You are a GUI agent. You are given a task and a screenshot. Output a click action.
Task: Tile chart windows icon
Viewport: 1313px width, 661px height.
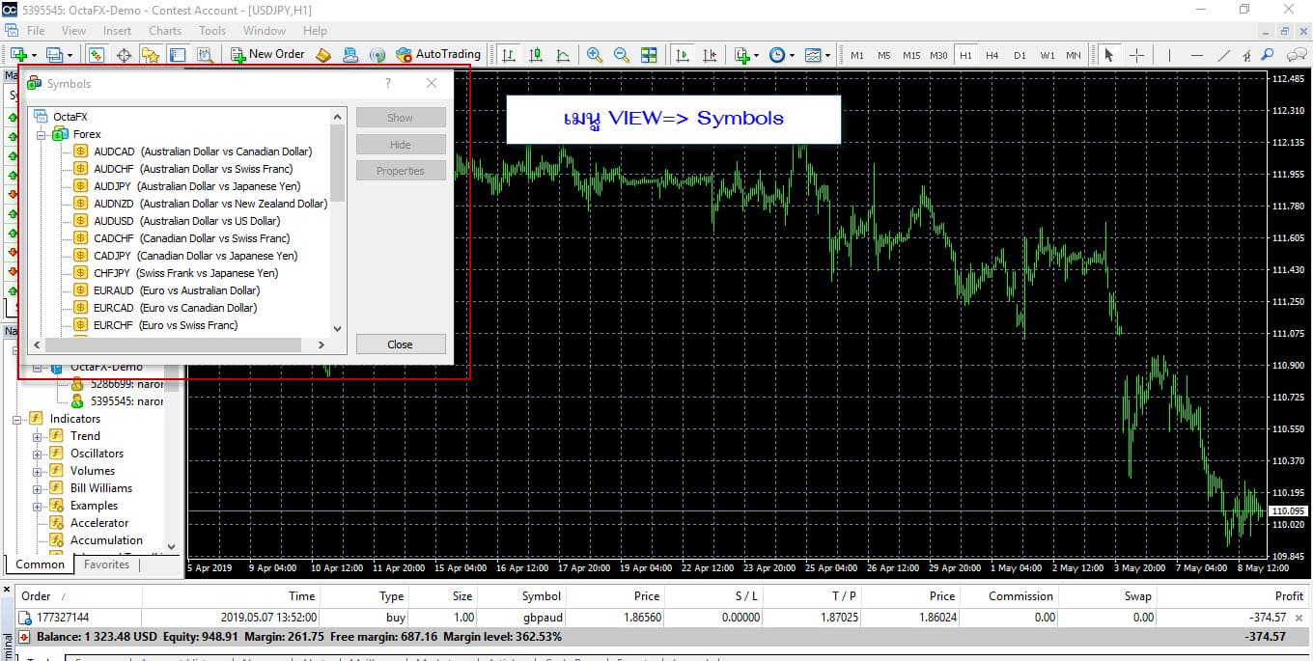(x=649, y=55)
